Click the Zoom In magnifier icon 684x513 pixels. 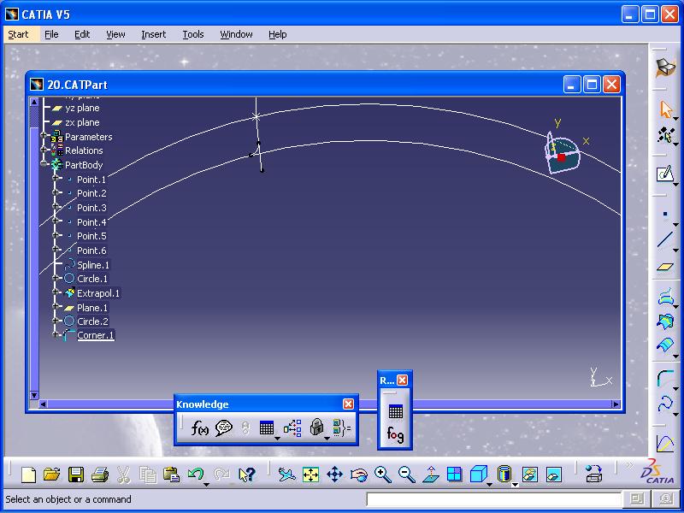(x=382, y=475)
